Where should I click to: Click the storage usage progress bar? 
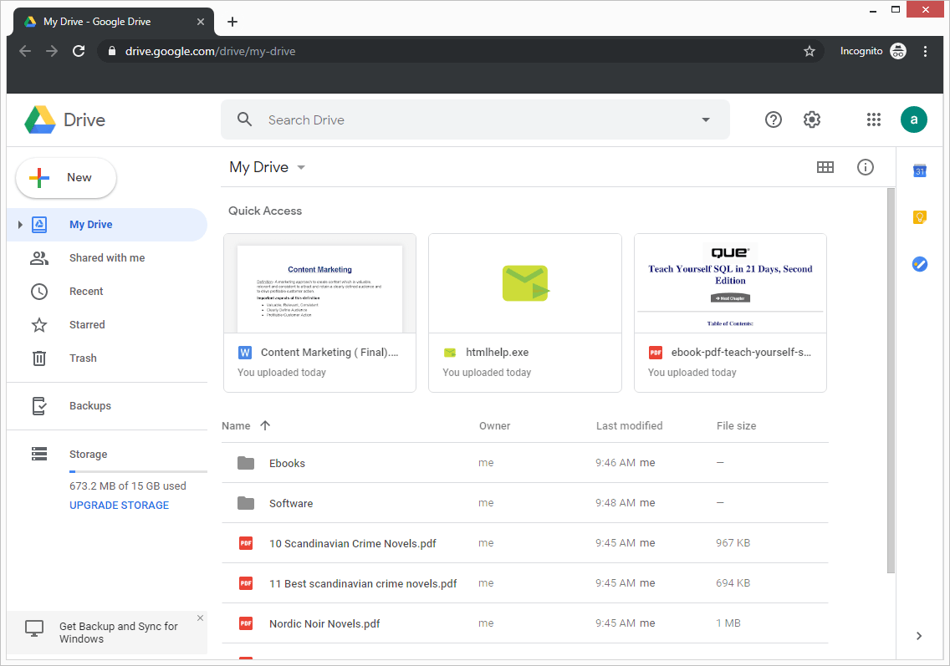(x=138, y=471)
